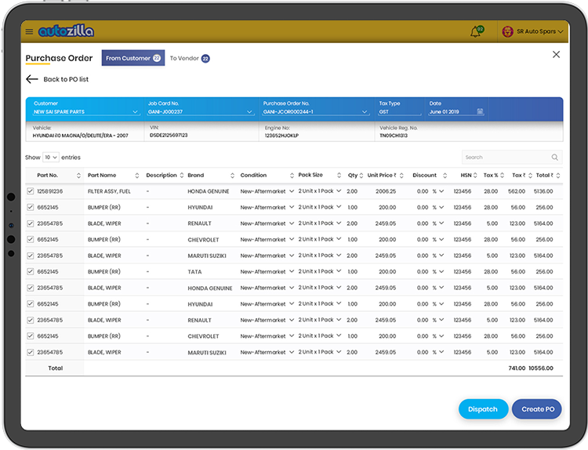Switch to From Customer tab

point(132,58)
